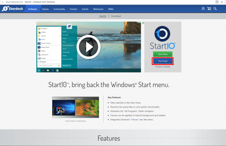
Task: Click the browser address bar URL
Action: (x=14, y=2)
